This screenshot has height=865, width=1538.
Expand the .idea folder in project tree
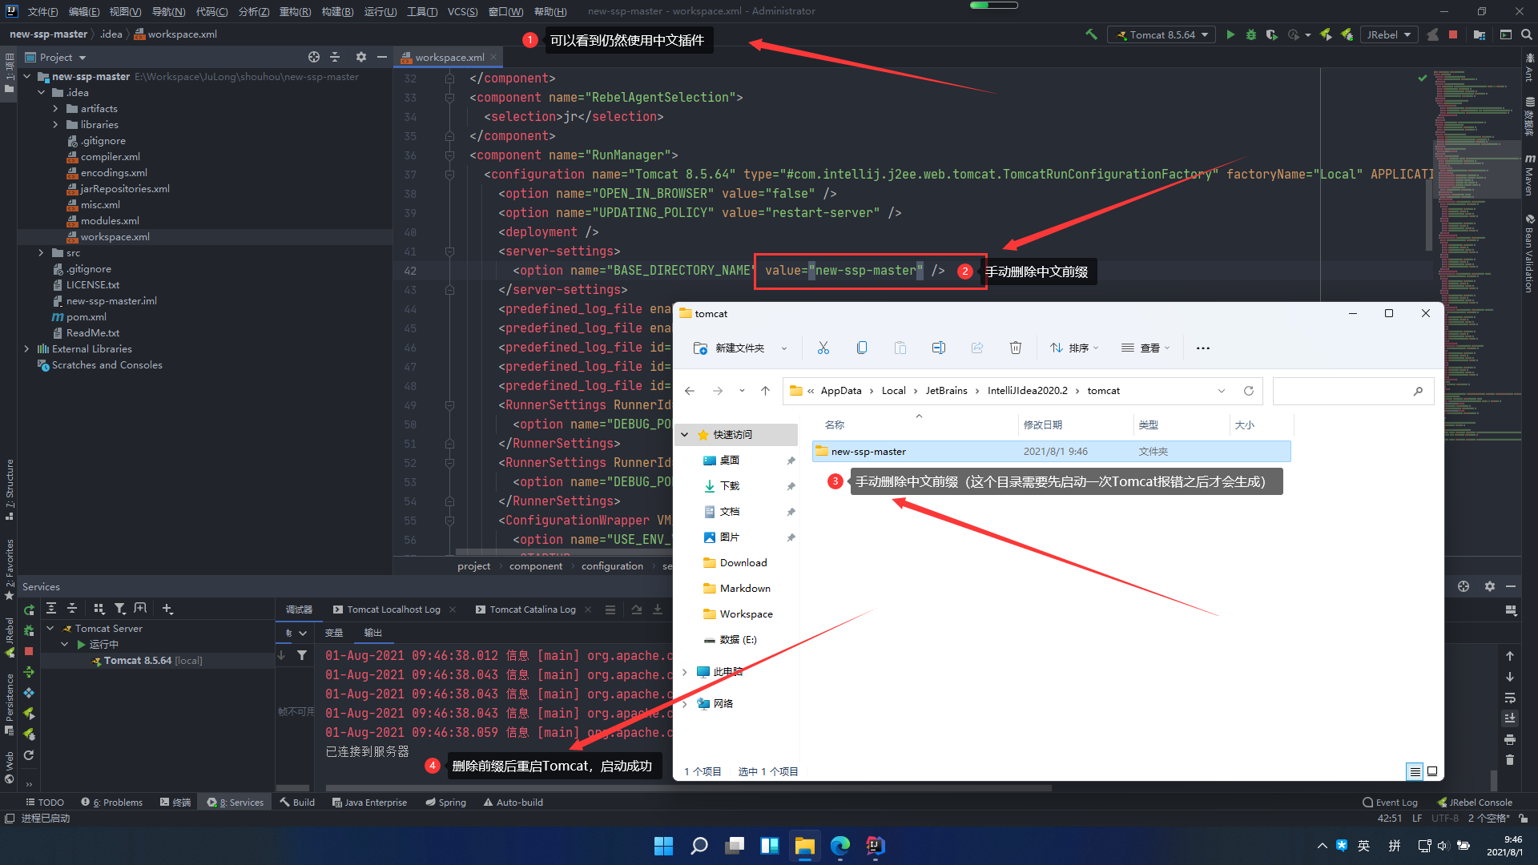coord(40,92)
